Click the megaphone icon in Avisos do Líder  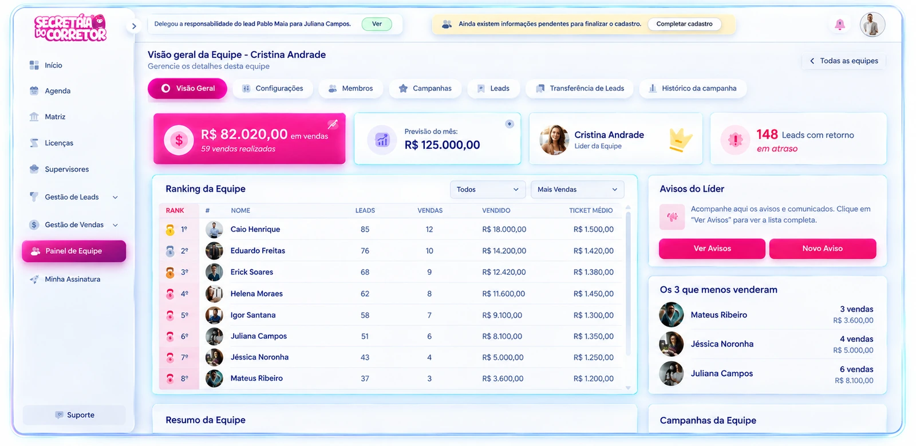[672, 217]
